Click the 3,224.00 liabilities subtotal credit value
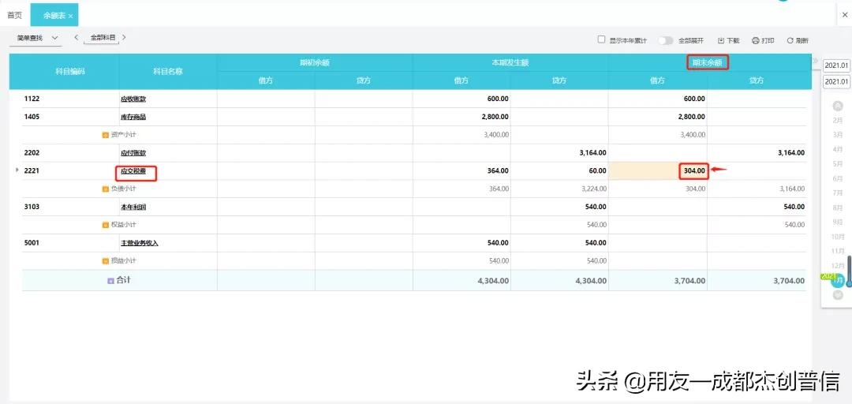852x404 pixels. 592,189
